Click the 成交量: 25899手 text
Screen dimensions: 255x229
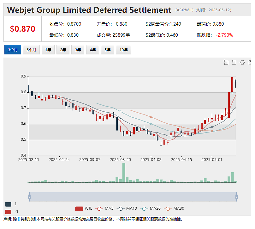coord(113,35)
